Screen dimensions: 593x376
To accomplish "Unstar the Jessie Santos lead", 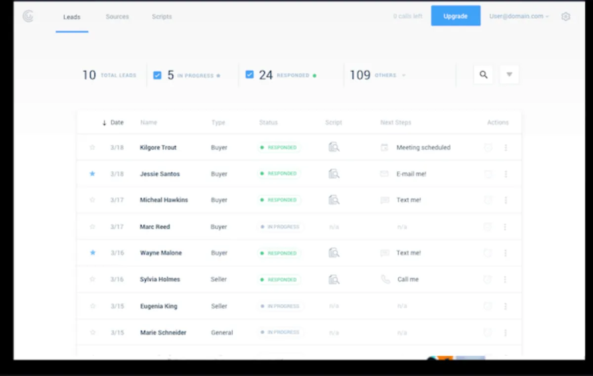I will 92,173.
